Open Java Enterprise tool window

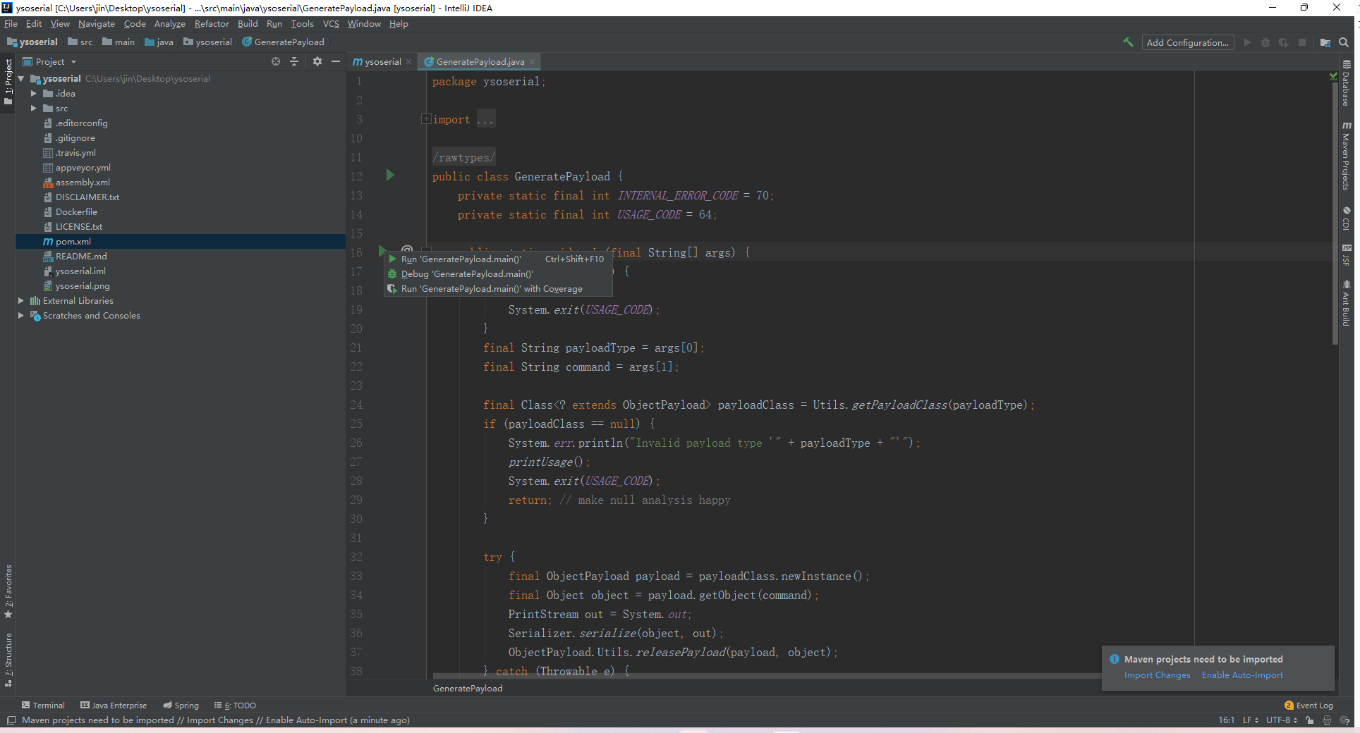pyautogui.click(x=114, y=705)
